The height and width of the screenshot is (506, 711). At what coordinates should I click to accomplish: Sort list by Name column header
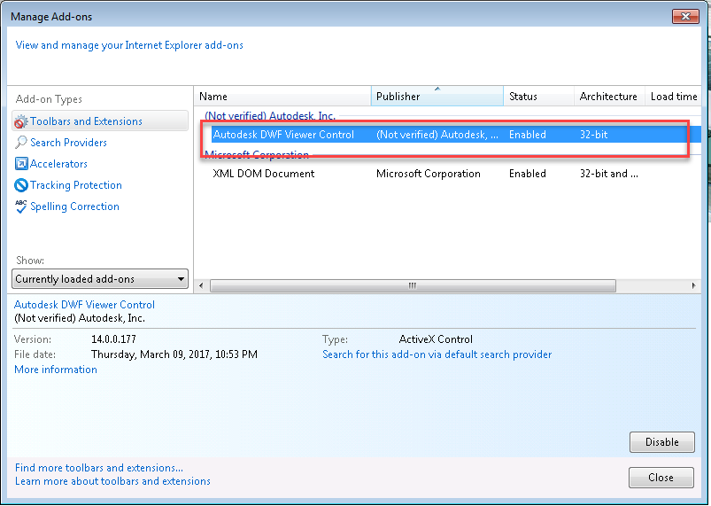[x=283, y=97]
